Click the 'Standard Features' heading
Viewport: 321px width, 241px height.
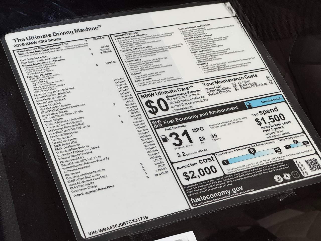[x=126, y=34]
